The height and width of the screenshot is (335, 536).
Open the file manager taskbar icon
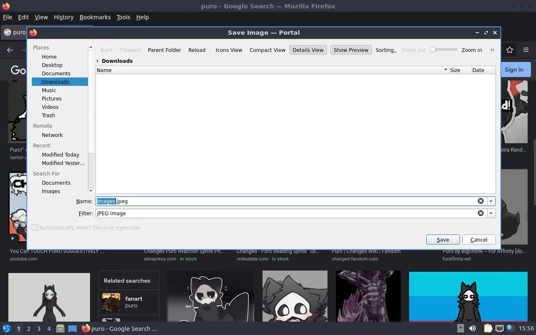(60, 328)
